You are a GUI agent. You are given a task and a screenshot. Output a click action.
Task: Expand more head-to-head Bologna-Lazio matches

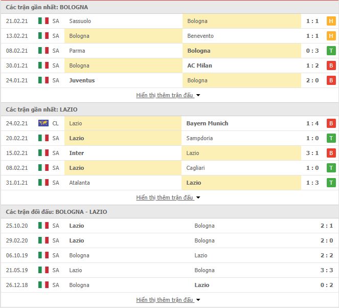pyautogui.click(x=168, y=300)
